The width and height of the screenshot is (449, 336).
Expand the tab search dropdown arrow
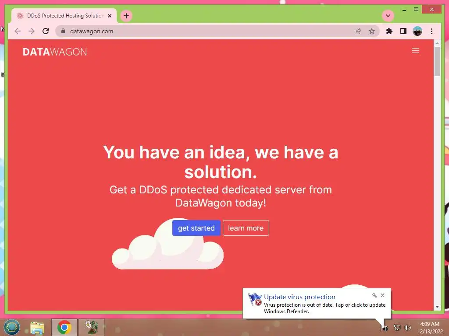tap(388, 16)
